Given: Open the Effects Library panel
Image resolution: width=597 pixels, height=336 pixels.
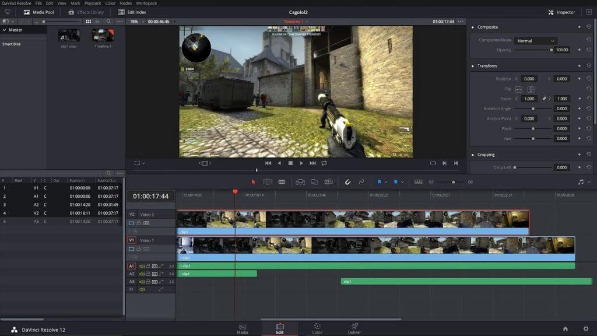Looking at the screenshot, I should 86,12.
